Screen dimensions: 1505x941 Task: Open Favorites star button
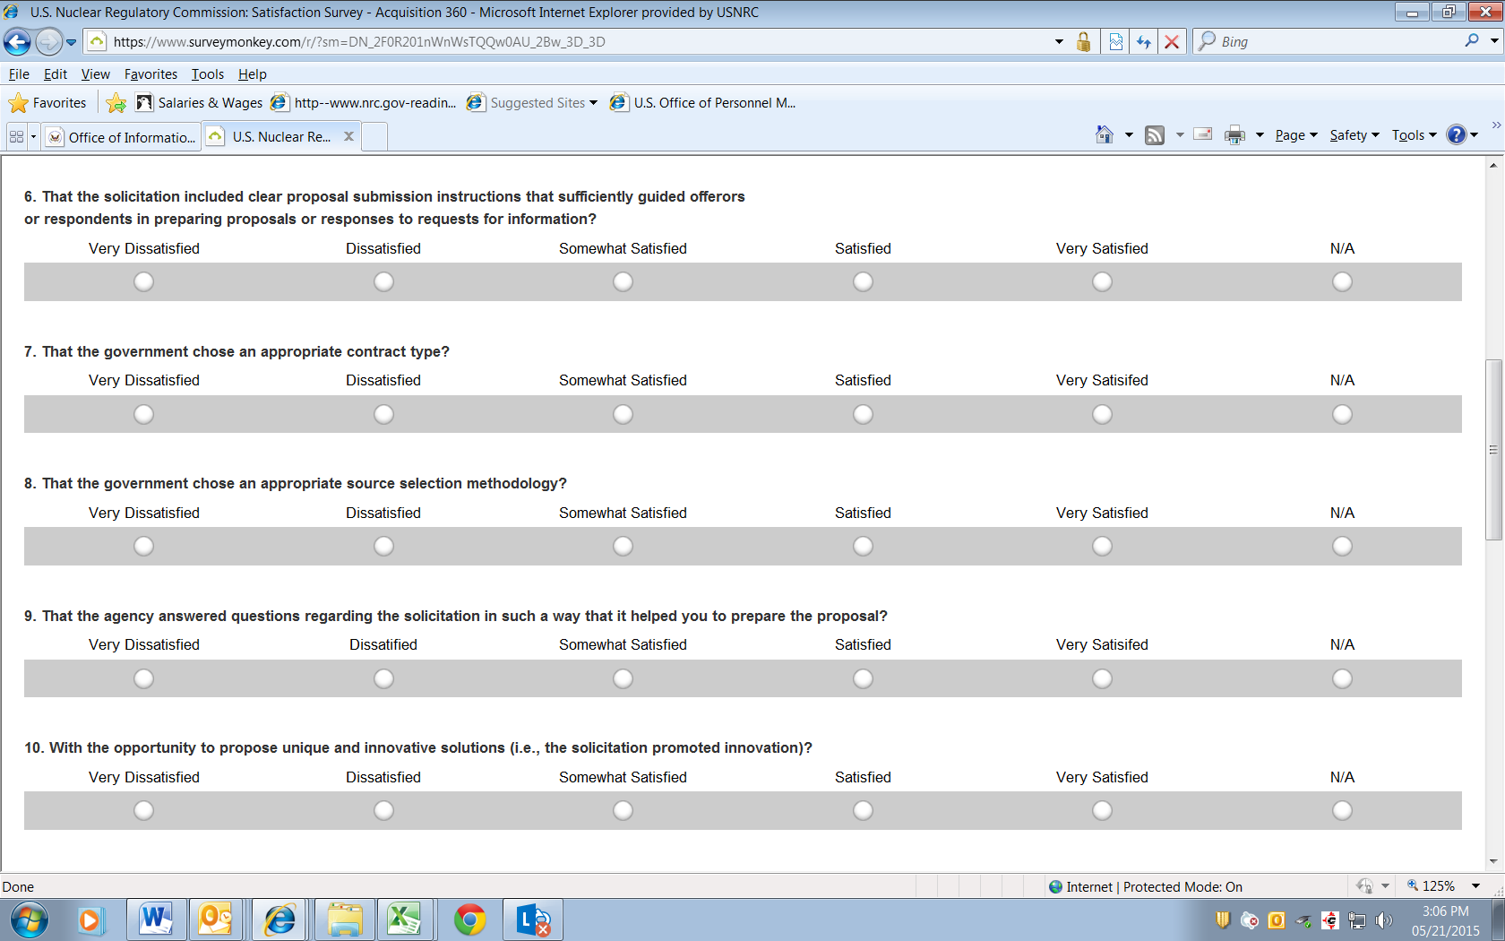click(x=47, y=103)
